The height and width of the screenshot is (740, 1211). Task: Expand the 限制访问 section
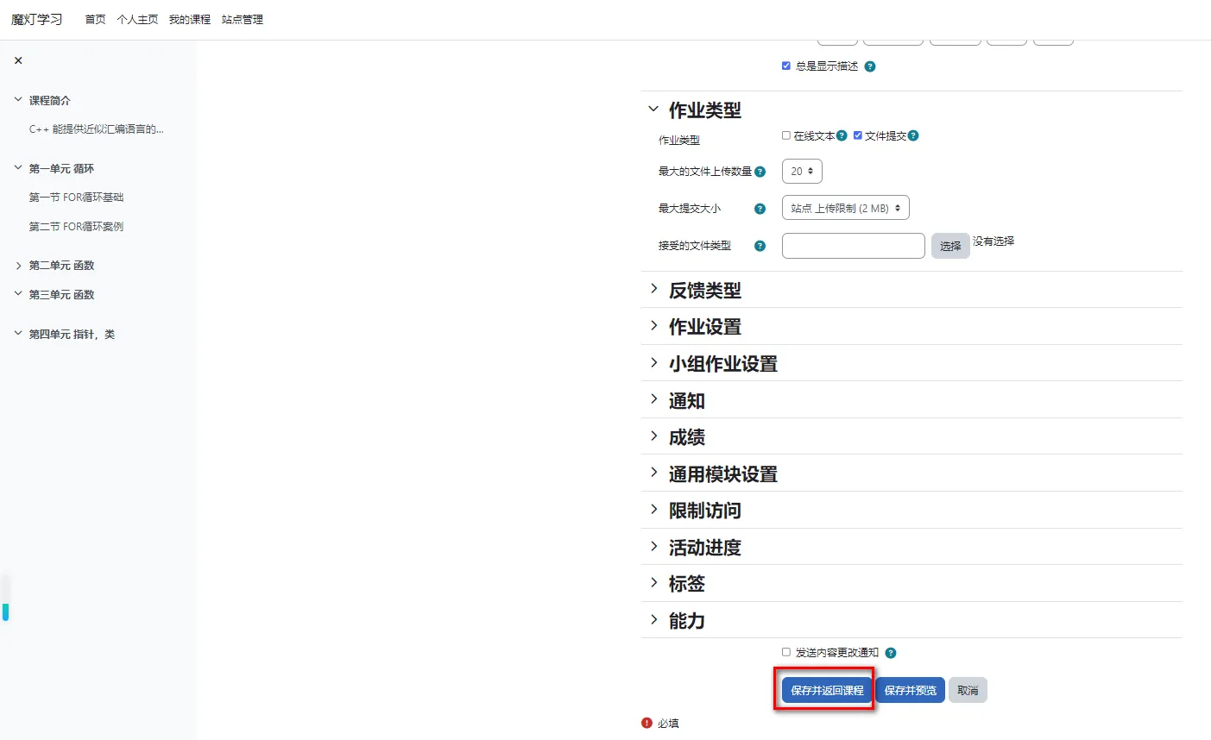click(653, 510)
